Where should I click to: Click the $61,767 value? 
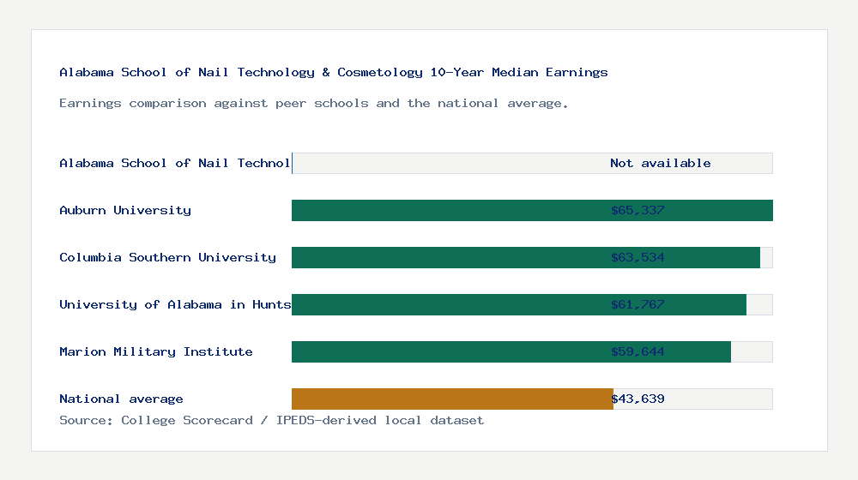[x=637, y=304]
